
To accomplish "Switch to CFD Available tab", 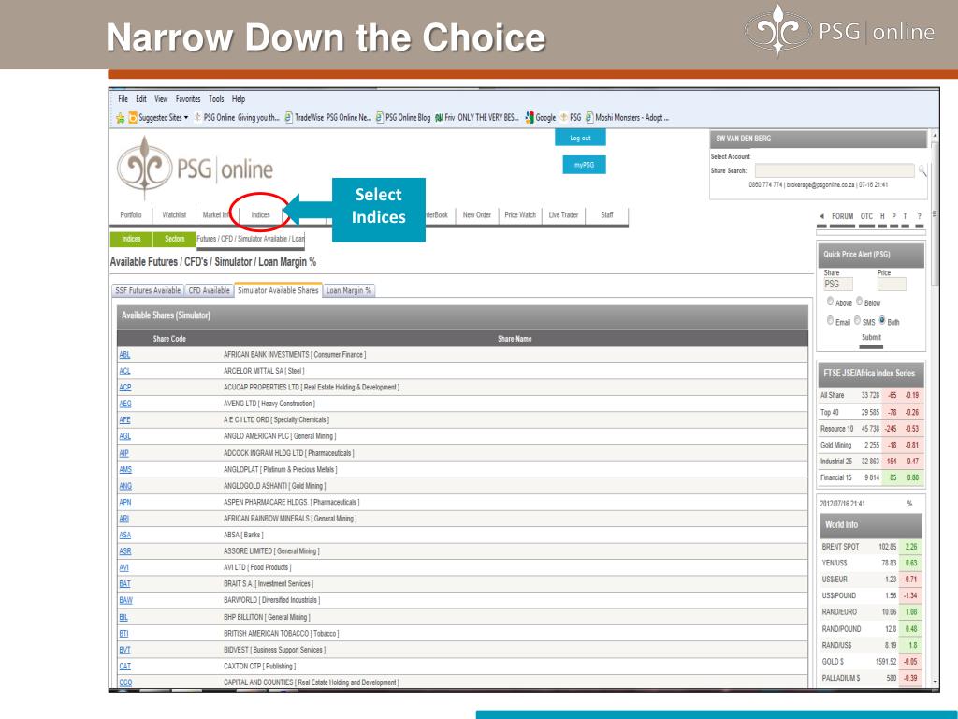I will pos(209,291).
